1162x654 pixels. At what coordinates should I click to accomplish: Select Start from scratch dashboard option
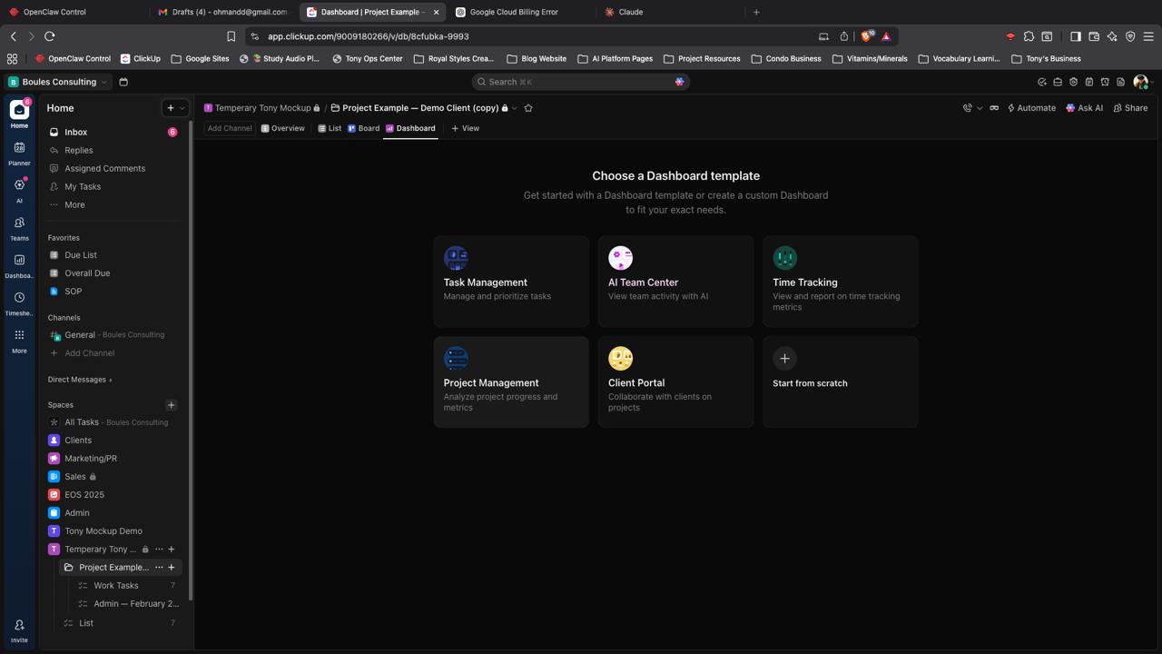pos(840,381)
